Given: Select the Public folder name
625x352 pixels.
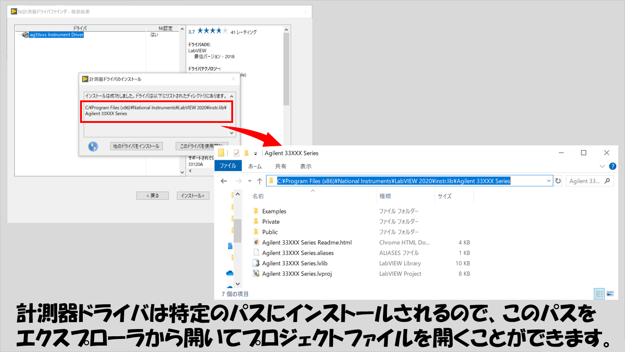Looking at the screenshot, I should pos(270,232).
